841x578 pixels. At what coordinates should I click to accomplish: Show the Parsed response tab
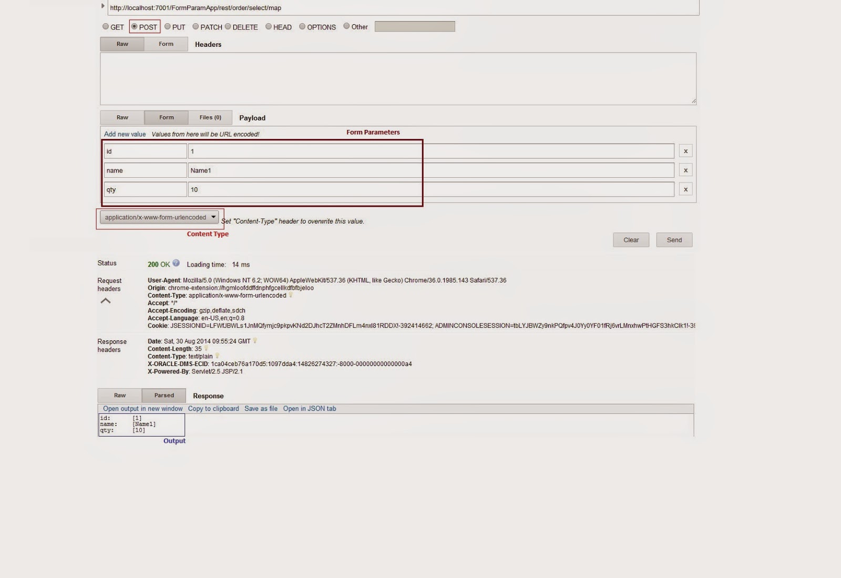(164, 396)
